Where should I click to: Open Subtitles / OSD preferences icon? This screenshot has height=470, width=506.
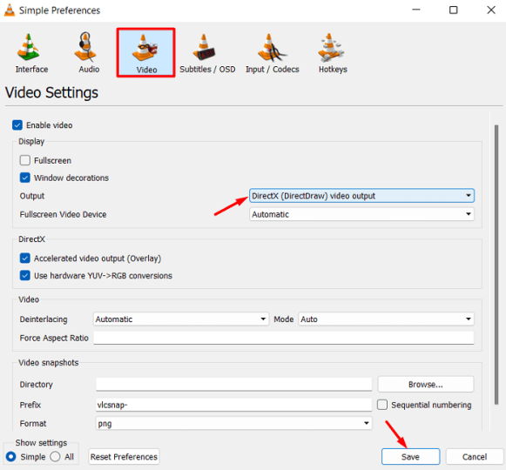tap(204, 47)
